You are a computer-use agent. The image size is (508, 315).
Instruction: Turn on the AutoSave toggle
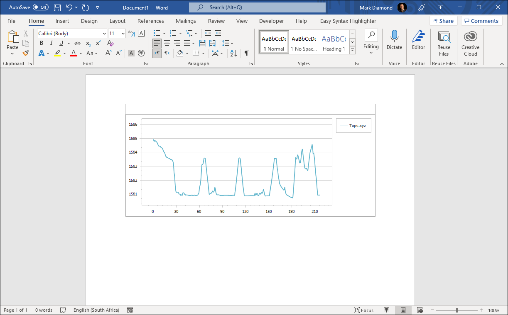(40, 7)
